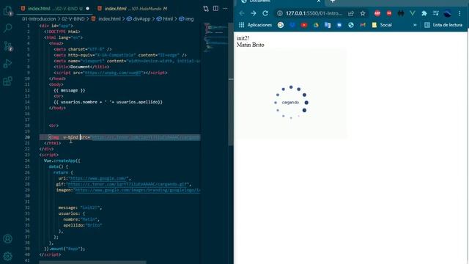Open the YouTube bookmark
This screenshot has width=469, height=264.
pos(304,25)
